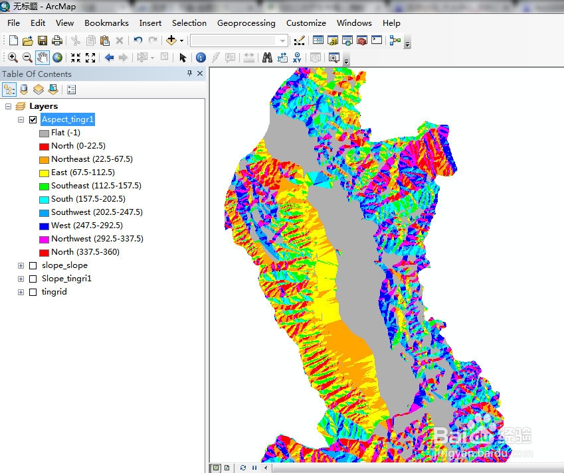List layers by visibility

tap(39, 90)
